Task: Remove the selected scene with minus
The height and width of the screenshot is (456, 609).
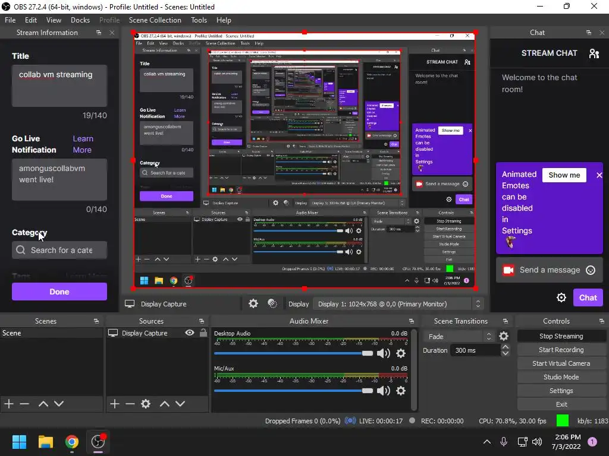Action: click(x=24, y=404)
